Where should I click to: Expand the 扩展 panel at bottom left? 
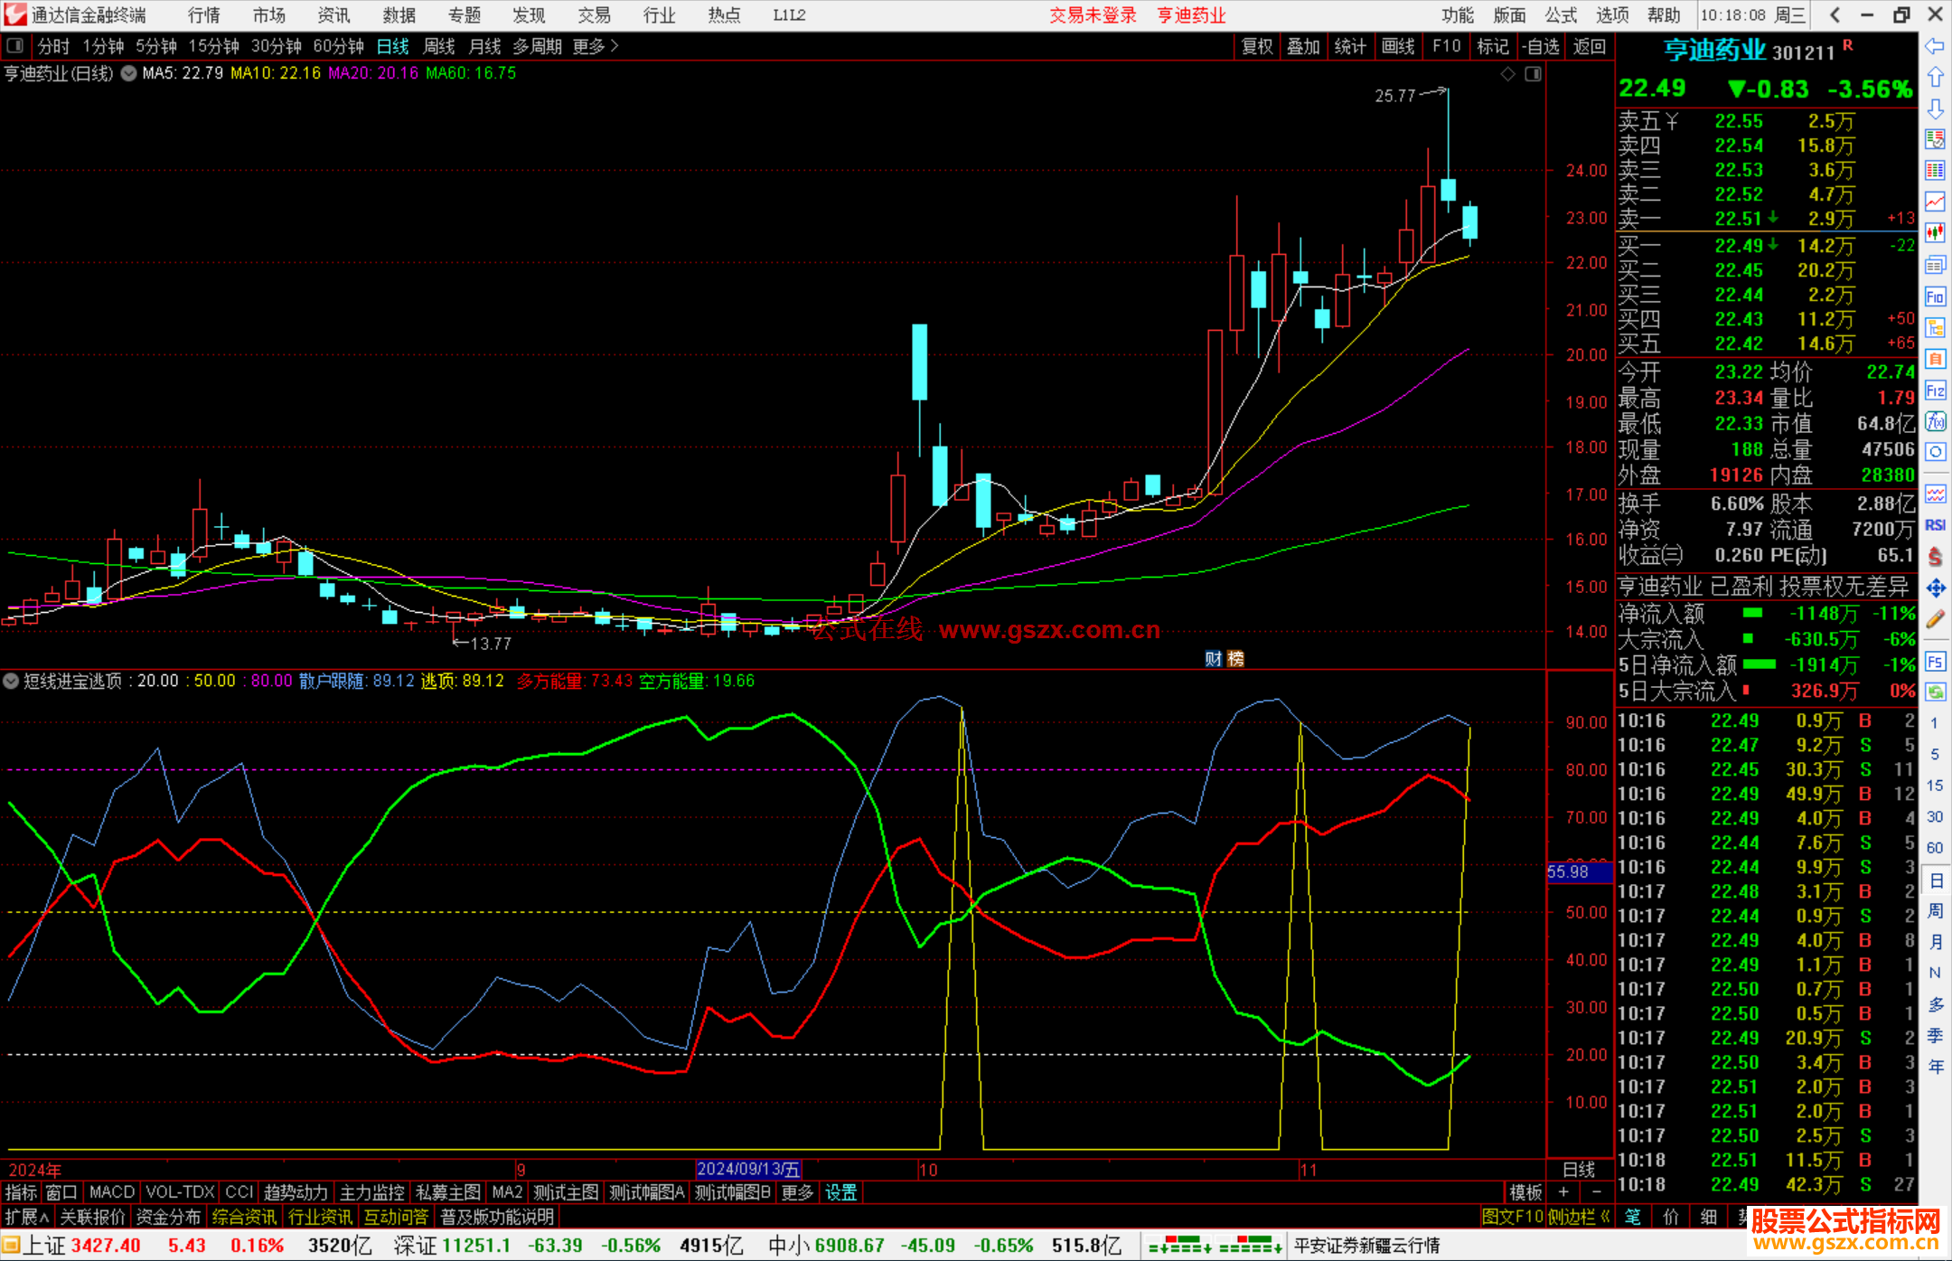[27, 1217]
